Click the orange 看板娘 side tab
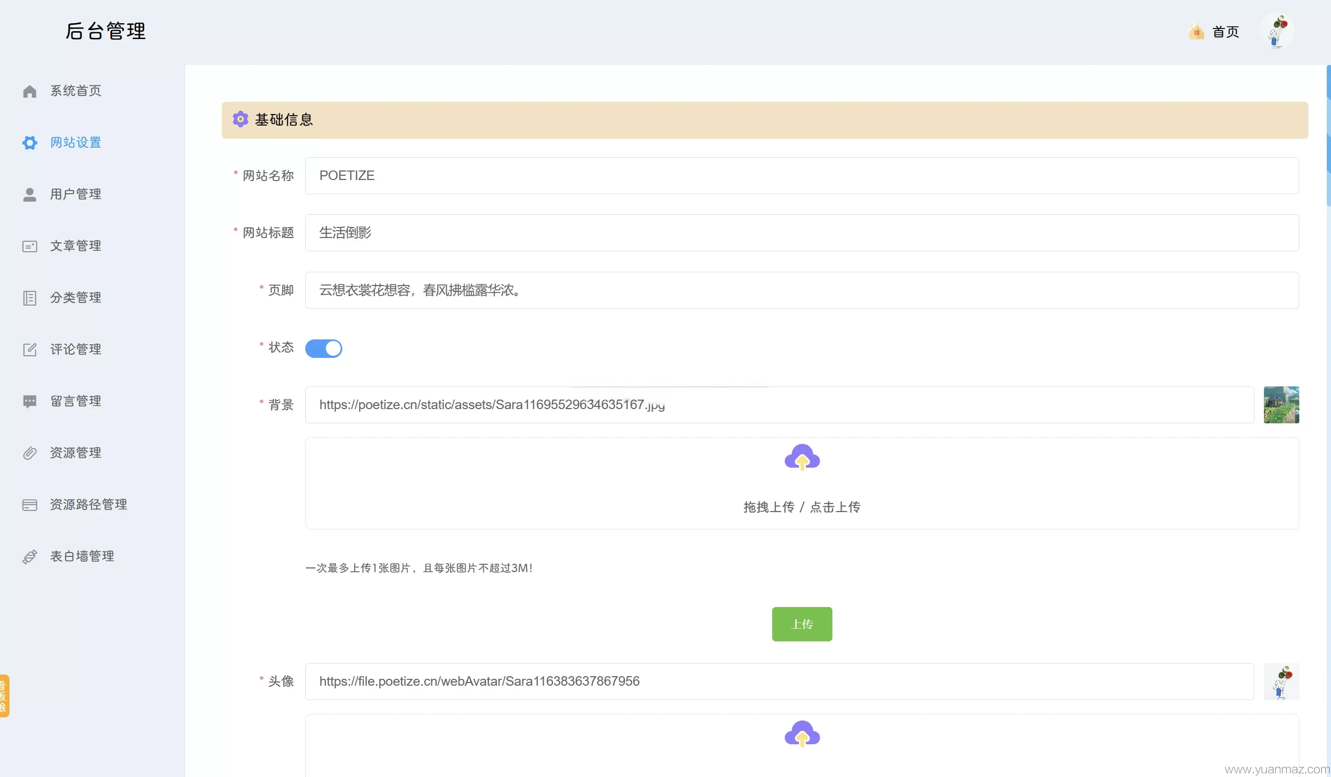 4,696
